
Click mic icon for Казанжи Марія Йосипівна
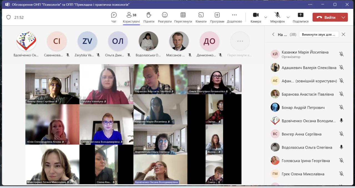(341, 54)
